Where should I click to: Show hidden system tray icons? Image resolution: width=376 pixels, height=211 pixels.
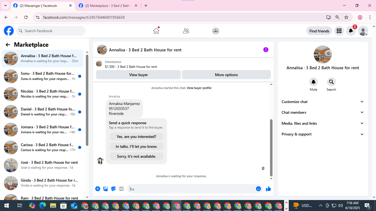[x=320, y=206]
